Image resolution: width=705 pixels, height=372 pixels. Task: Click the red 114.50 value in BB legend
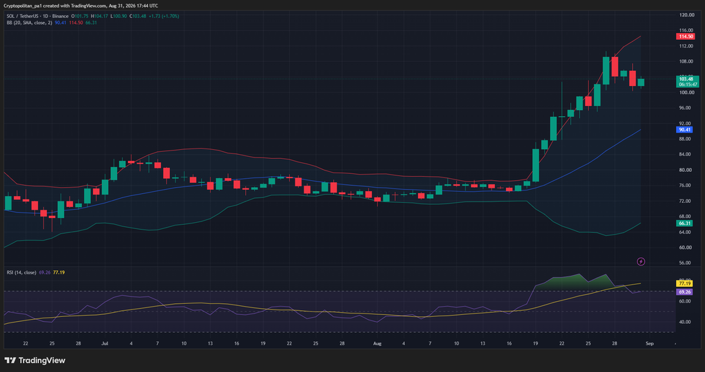coord(76,23)
